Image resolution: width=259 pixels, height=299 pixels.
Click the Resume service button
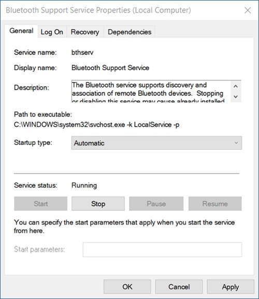point(215,204)
